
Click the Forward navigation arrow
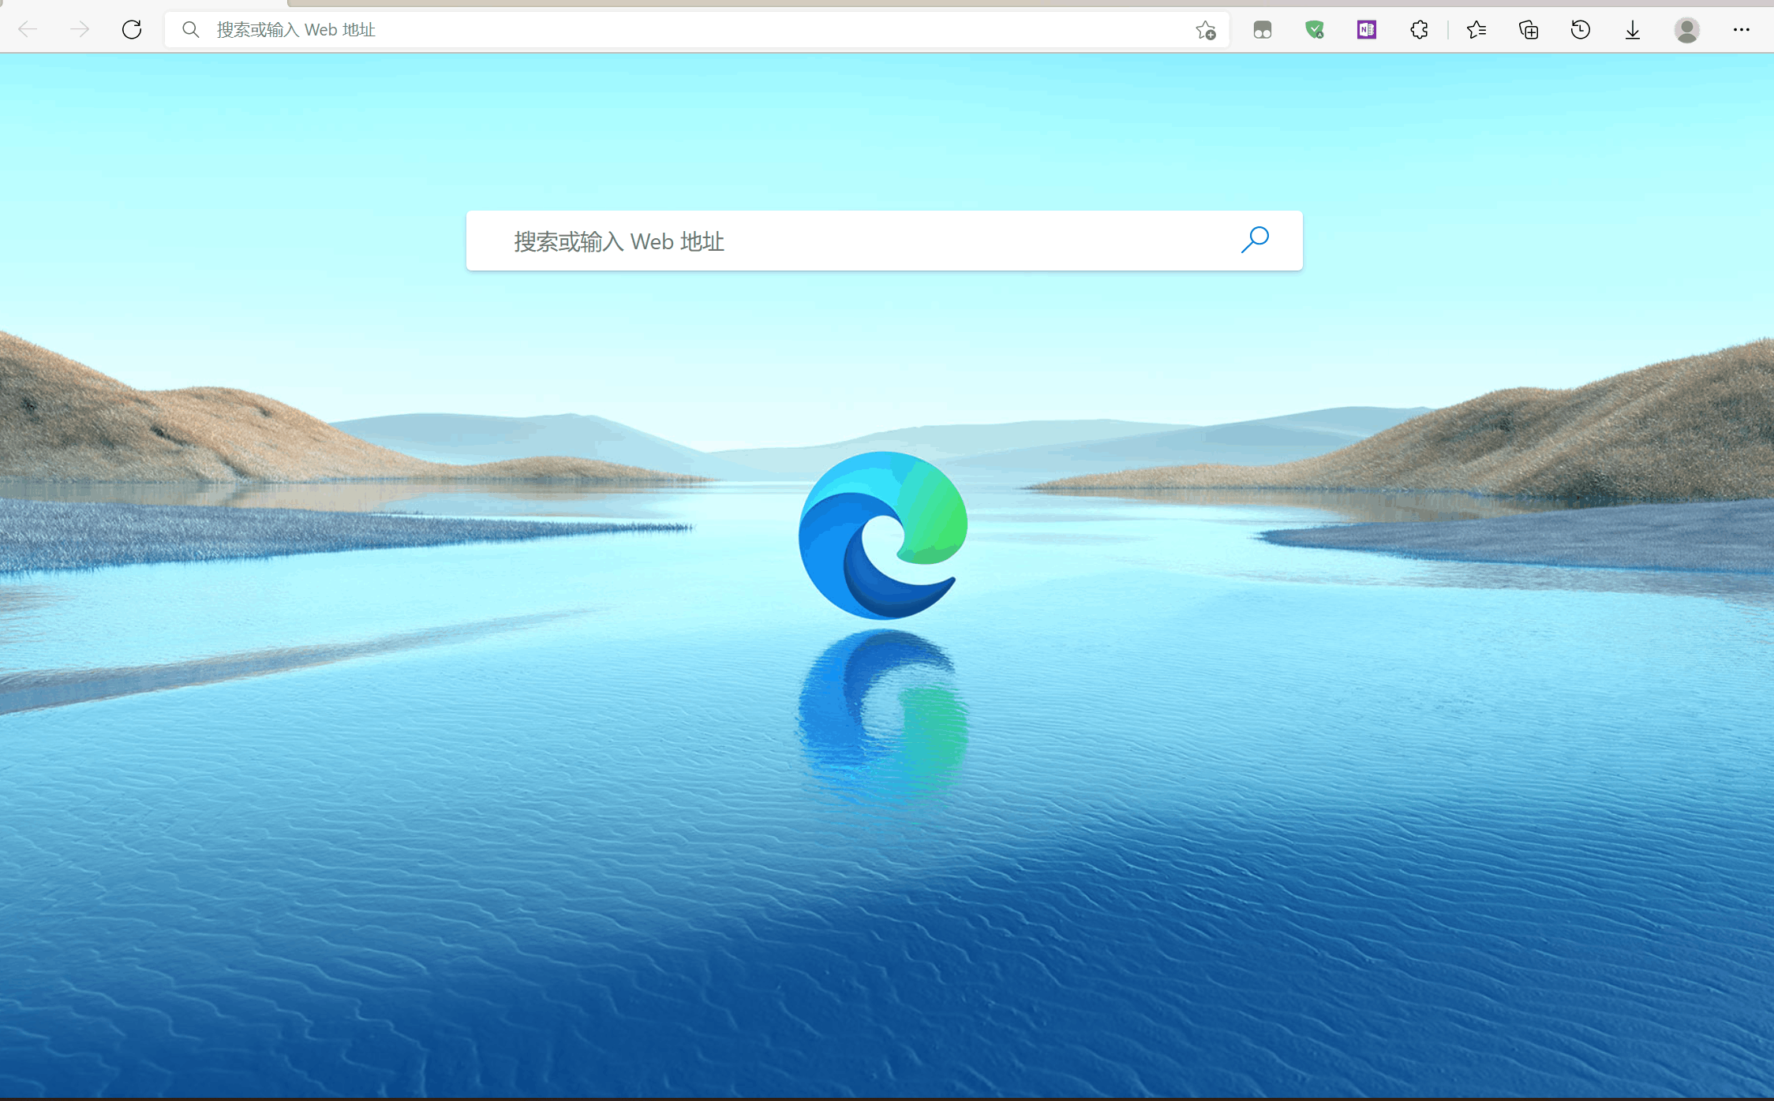[80, 30]
